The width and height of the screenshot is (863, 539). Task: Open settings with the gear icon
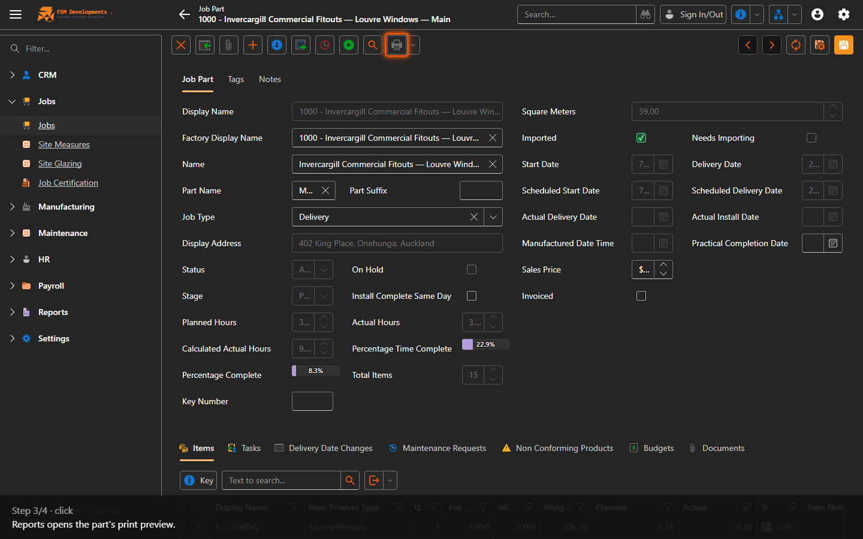[844, 14]
